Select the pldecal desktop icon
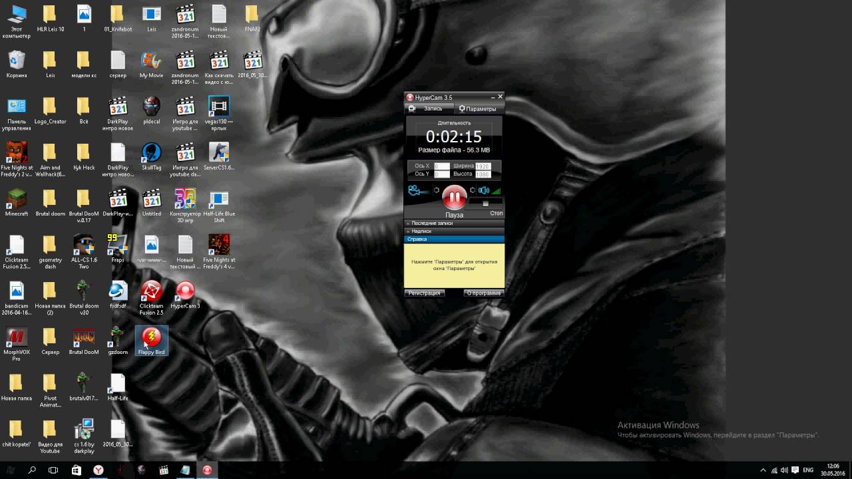 pyautogui.click(x=152, y=110)
